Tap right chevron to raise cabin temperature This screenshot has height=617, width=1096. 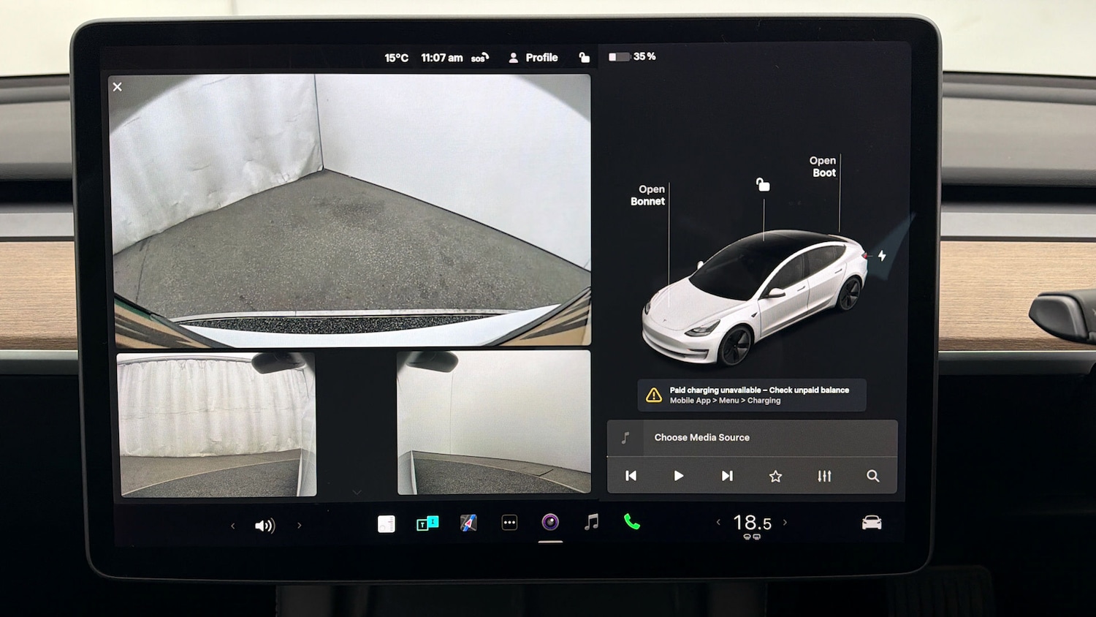coord(785,522)
